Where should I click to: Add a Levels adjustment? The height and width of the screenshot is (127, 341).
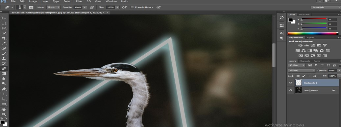[x=307, y=45]
